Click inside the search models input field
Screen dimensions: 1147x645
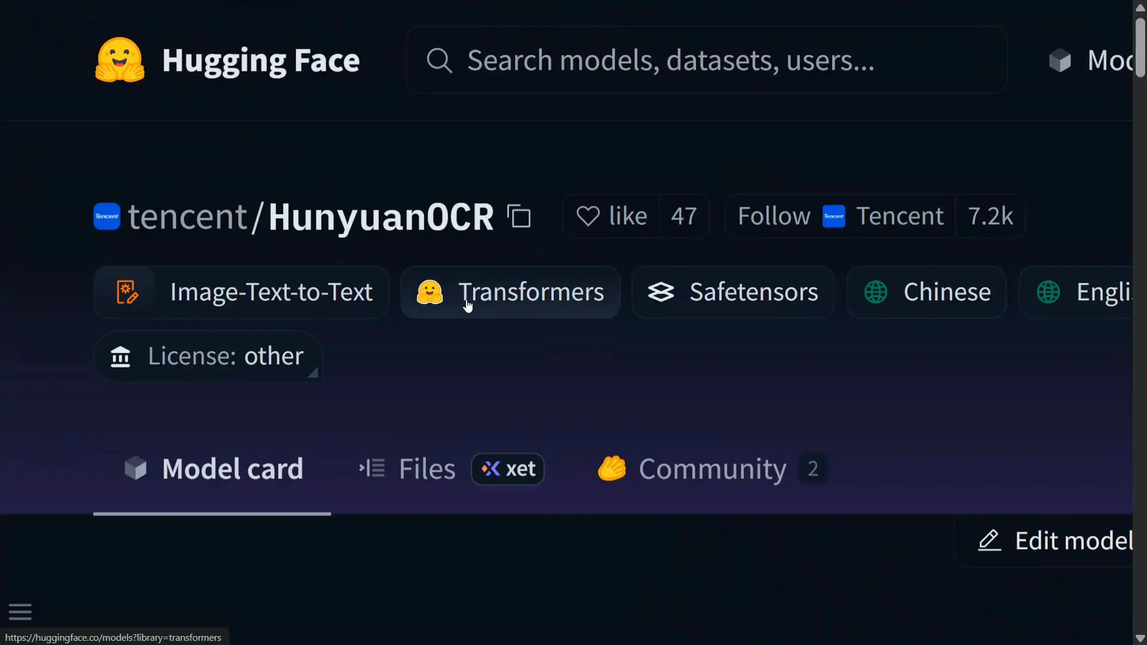pyautogui.click(x=705, y=60)
